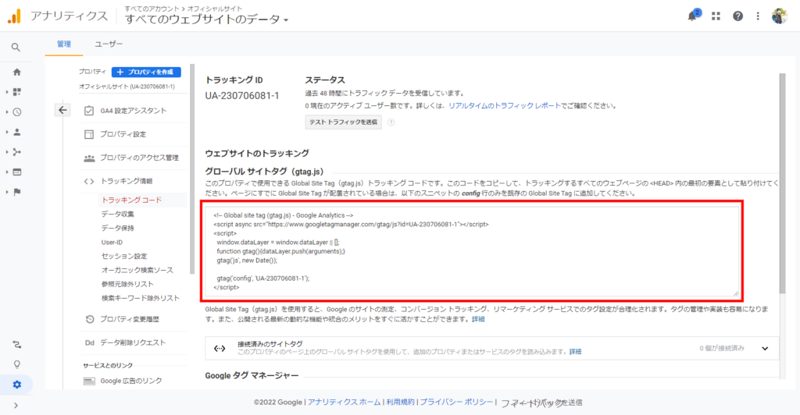Expand the sidebar with bottom chevron
The height and width of the screenshot is (415, 800).
[16, 406]
